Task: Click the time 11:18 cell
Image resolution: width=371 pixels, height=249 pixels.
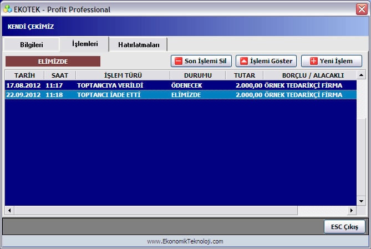Action: click(x=54, y=95)
